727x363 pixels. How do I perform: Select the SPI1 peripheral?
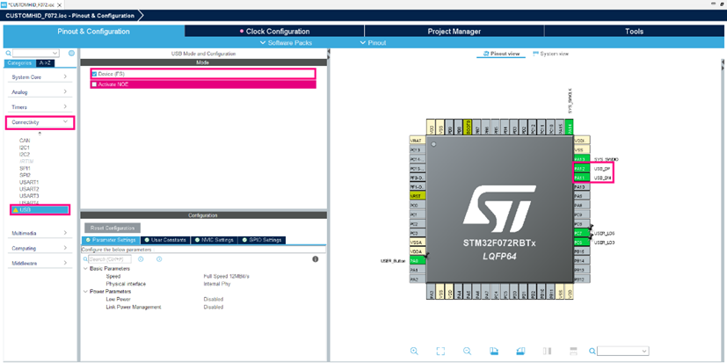(25, 168)
